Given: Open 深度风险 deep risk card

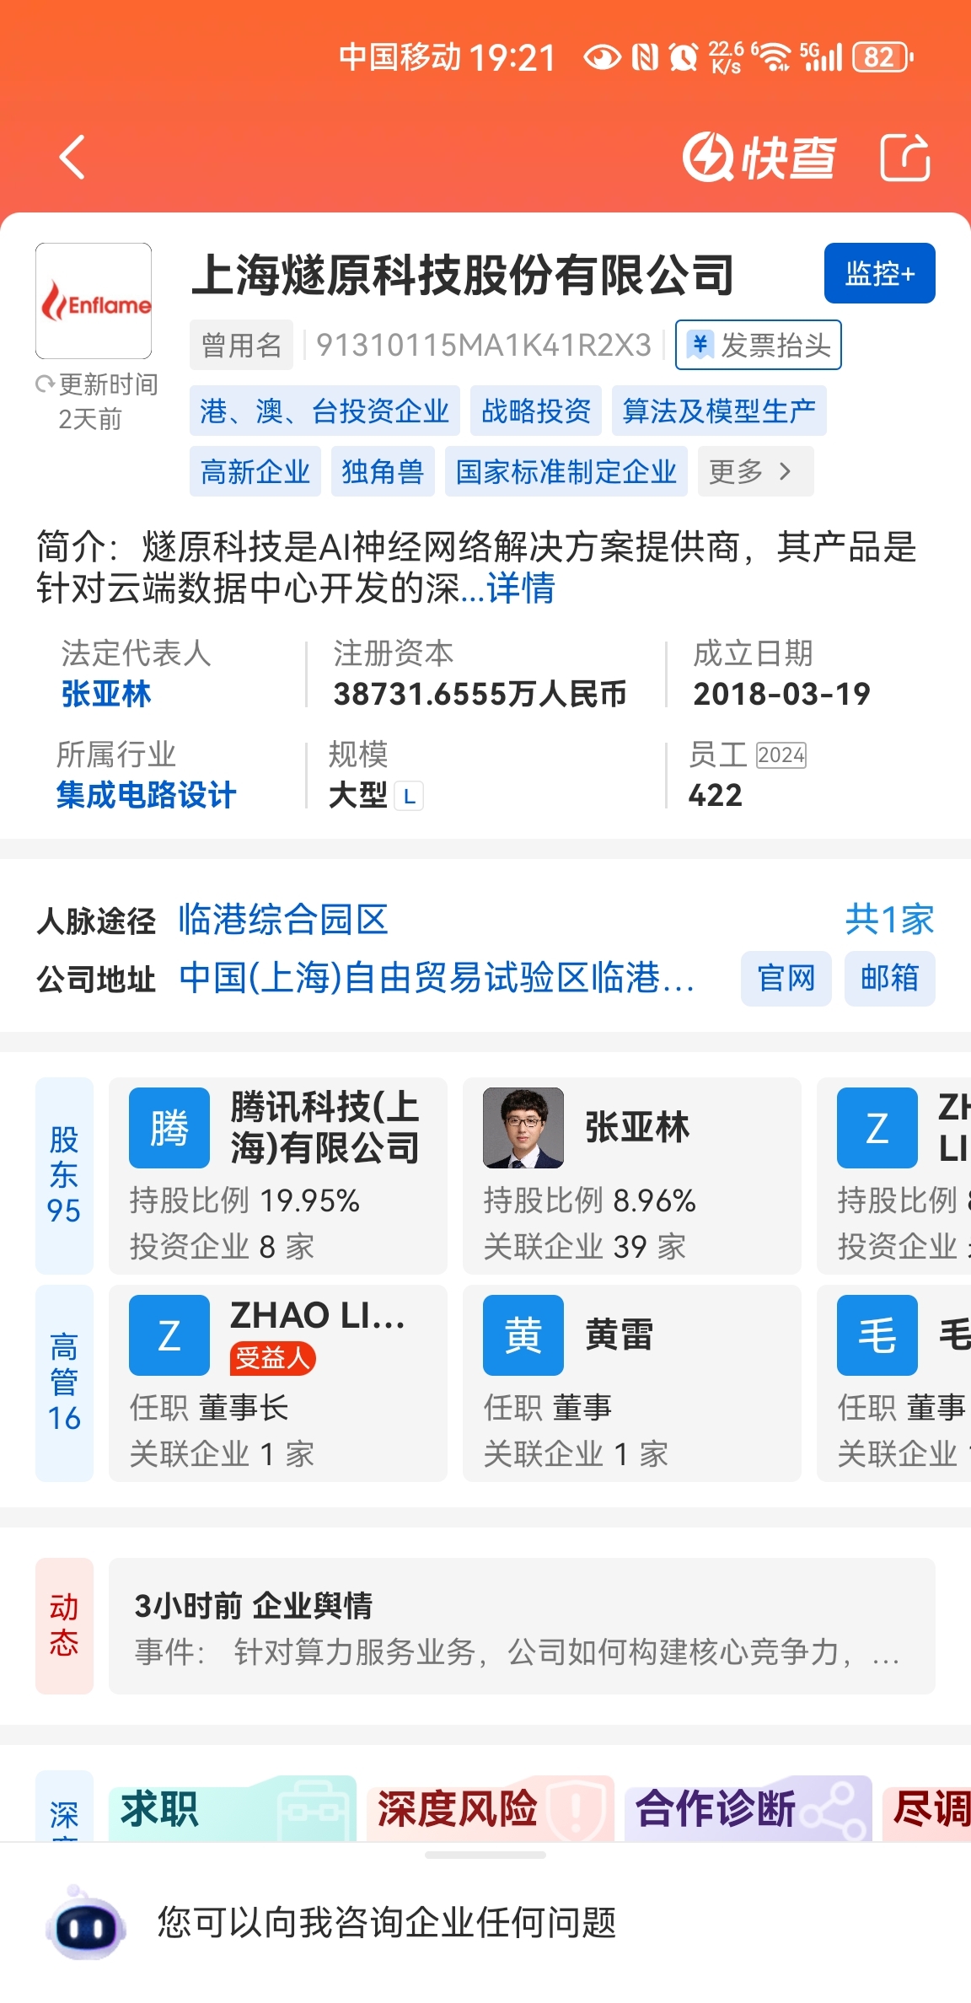Looking at the screenshot, I should 491,1809.
